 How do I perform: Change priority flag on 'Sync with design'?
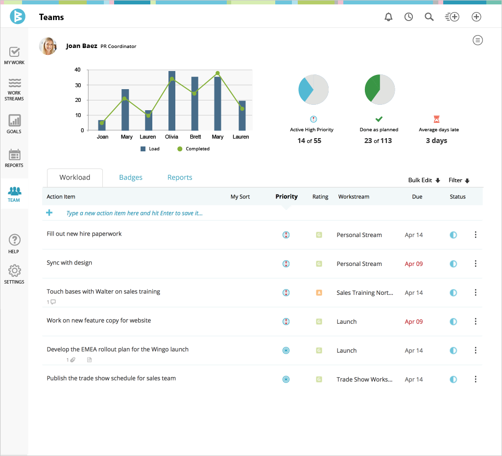286,264
